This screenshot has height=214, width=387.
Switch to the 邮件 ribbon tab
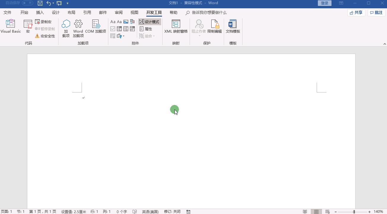[x=103, y=12]
